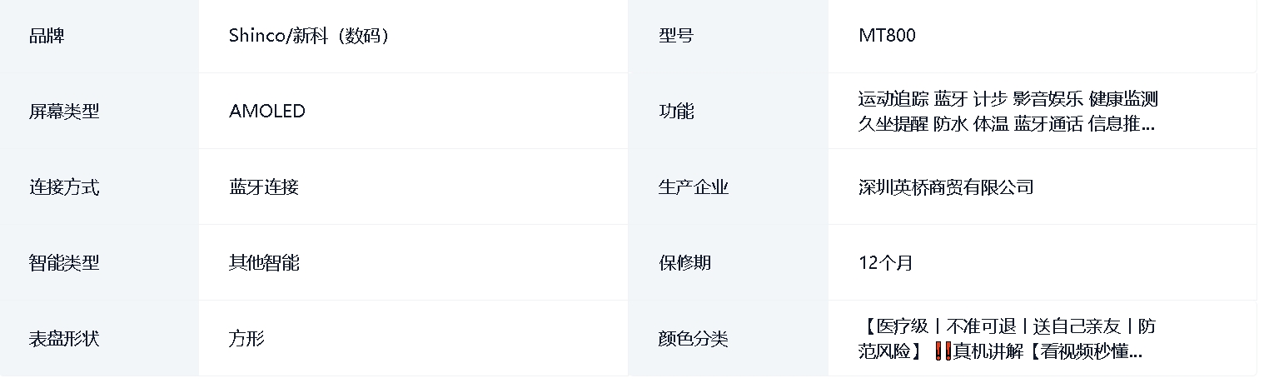Select the 屏幕类型 label
This screenshot has width=1264, height=383.
click(x=64, y=112)
